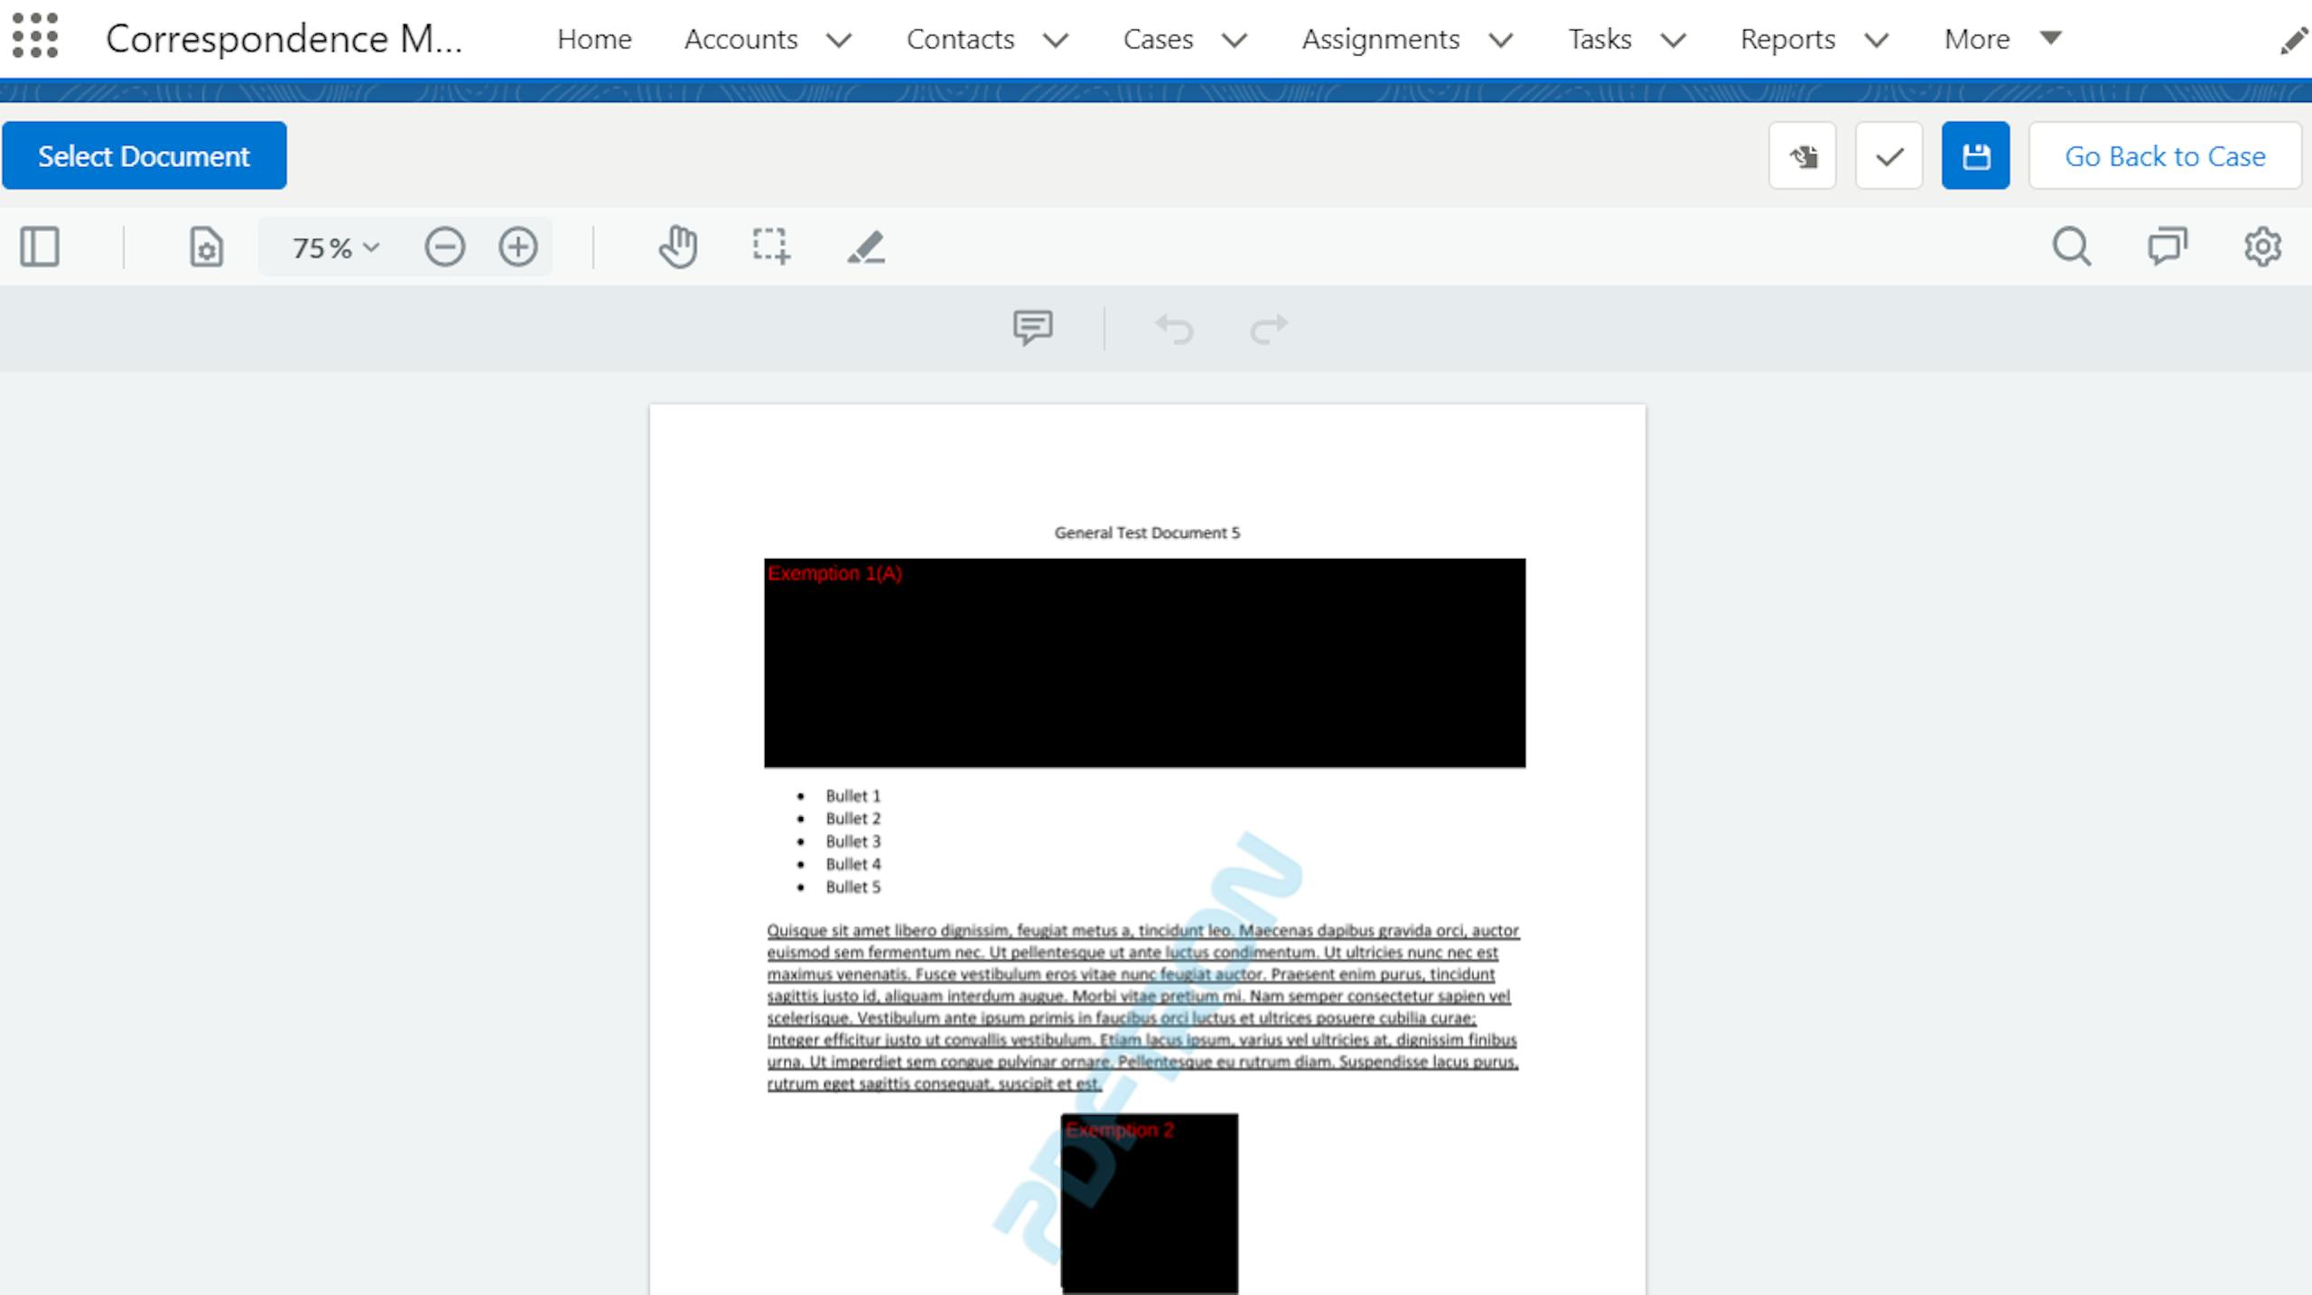Open the 75% zoom level dropdown
2312x1295 pixels.
[335, 247]
